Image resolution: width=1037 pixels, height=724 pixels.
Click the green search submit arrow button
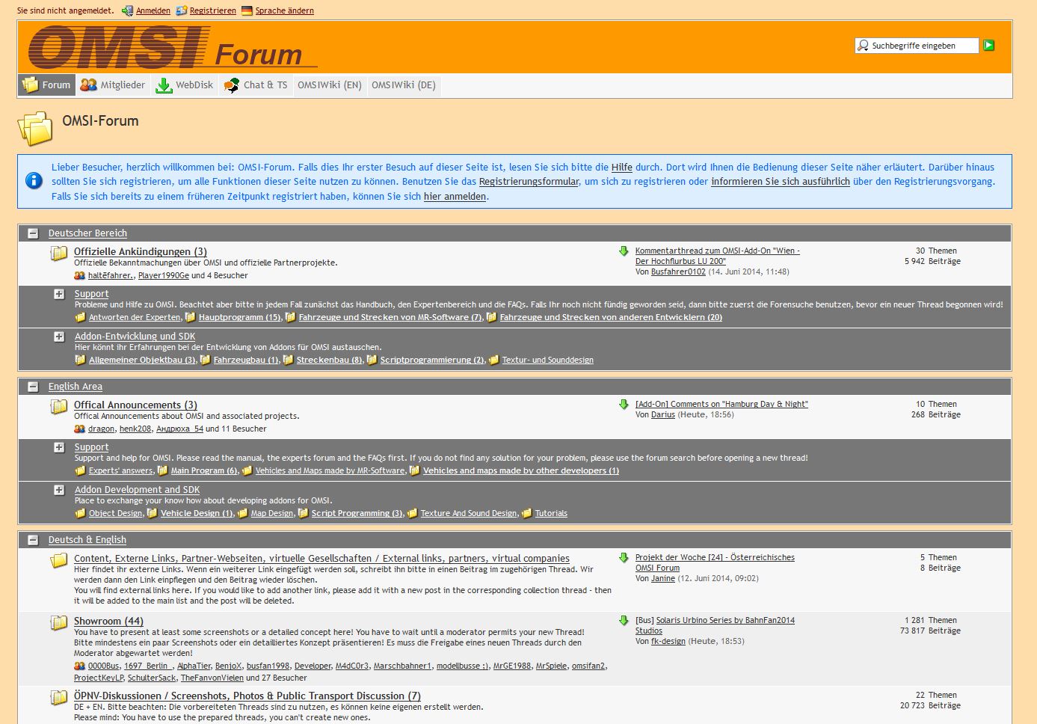point(988,46)
